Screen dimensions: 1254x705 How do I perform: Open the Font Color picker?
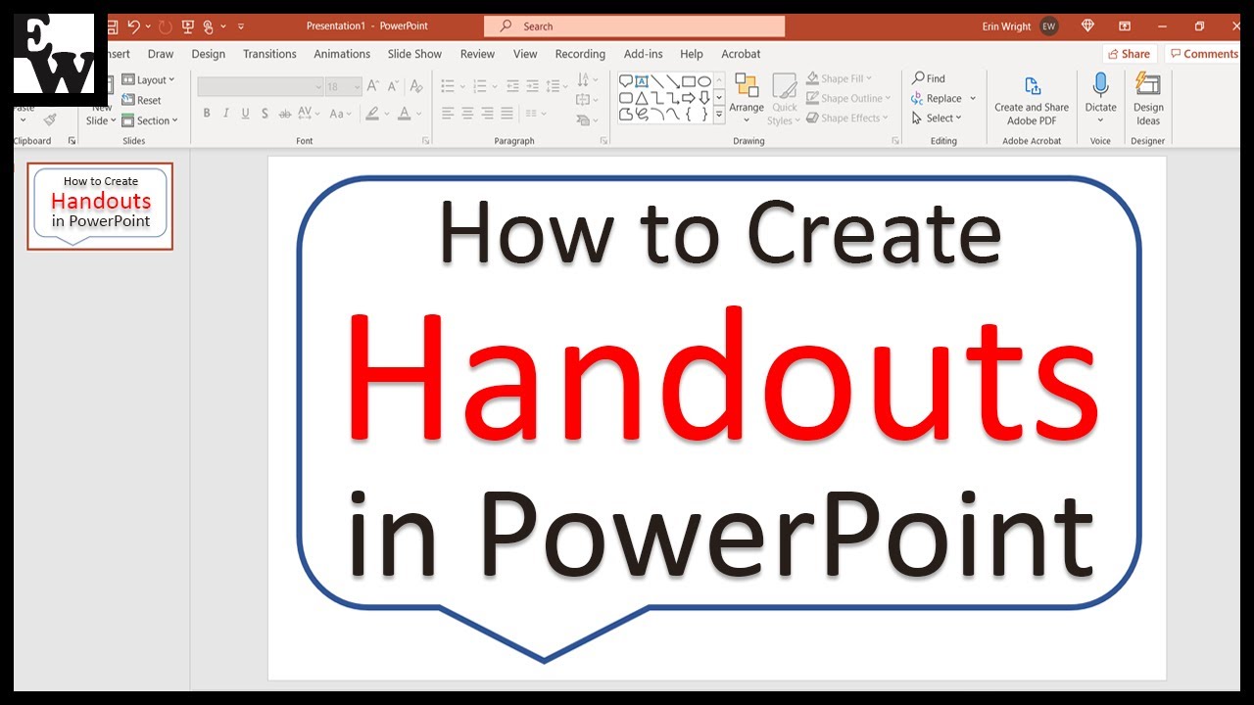tap(406, 114)
